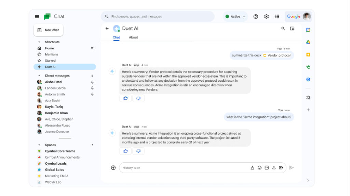Open Calendar in the side panel
350x196 pixels.
point(308,30)
